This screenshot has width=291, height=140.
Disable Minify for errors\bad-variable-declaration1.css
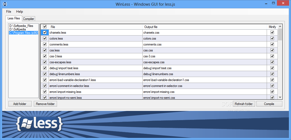click(272, 80)
